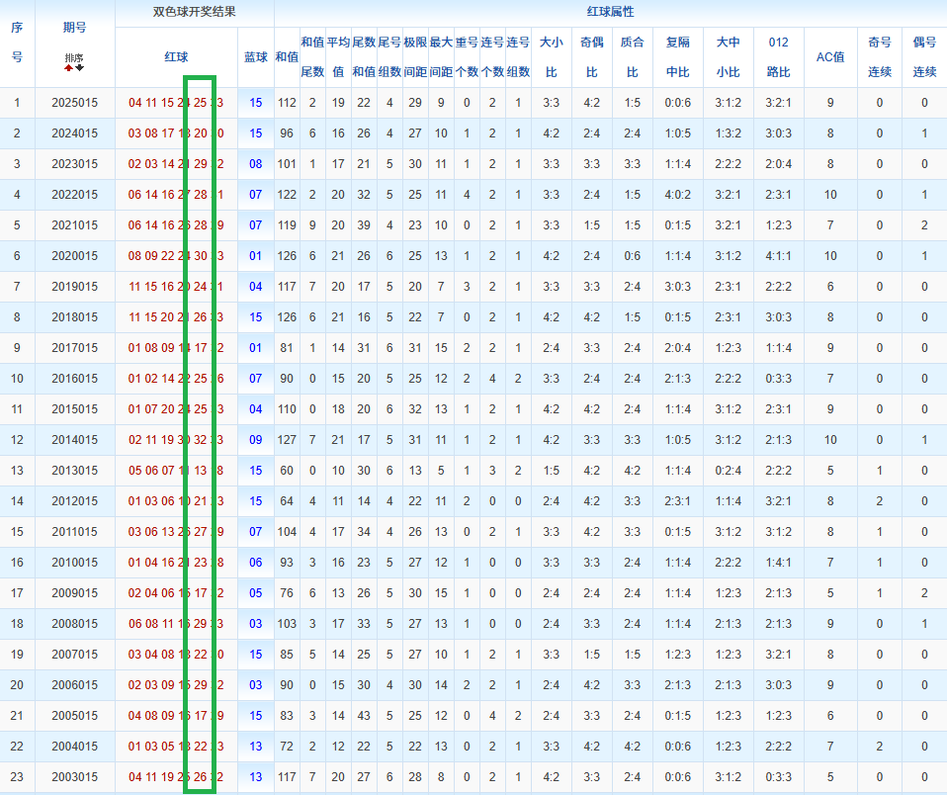Click issue number 2003015 in last row
The width and height of the screenshot is (947, 795).
coord(74,777)
